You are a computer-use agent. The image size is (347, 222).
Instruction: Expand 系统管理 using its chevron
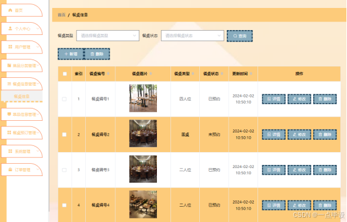tap(38, 151)
